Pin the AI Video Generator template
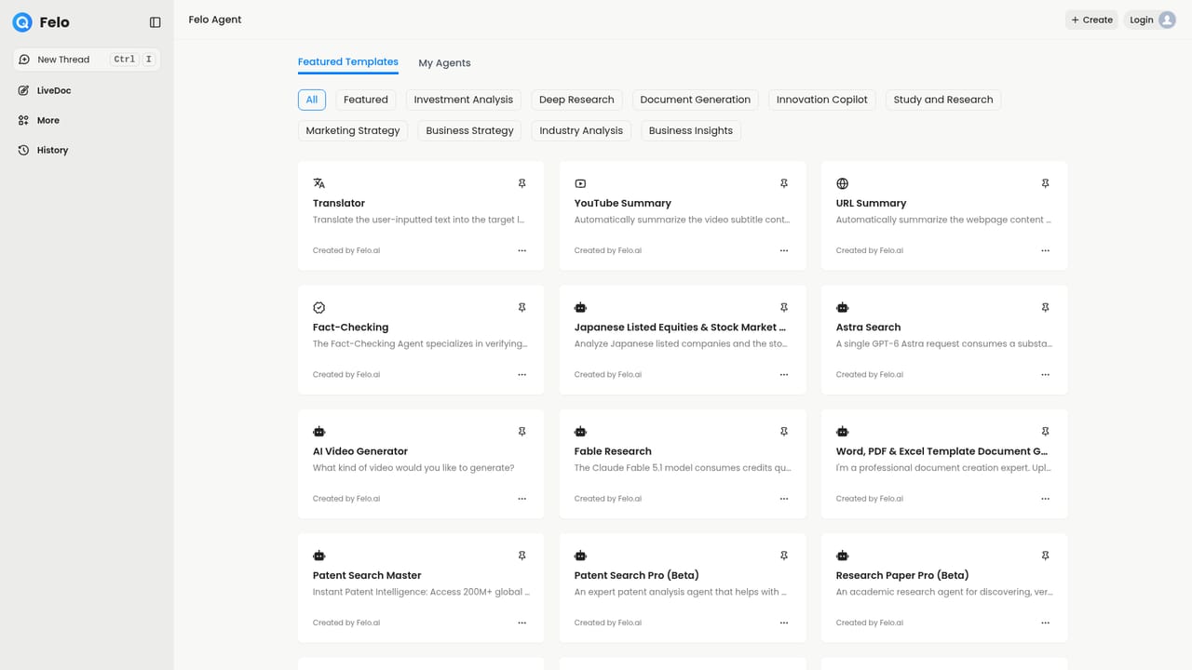 522,432
